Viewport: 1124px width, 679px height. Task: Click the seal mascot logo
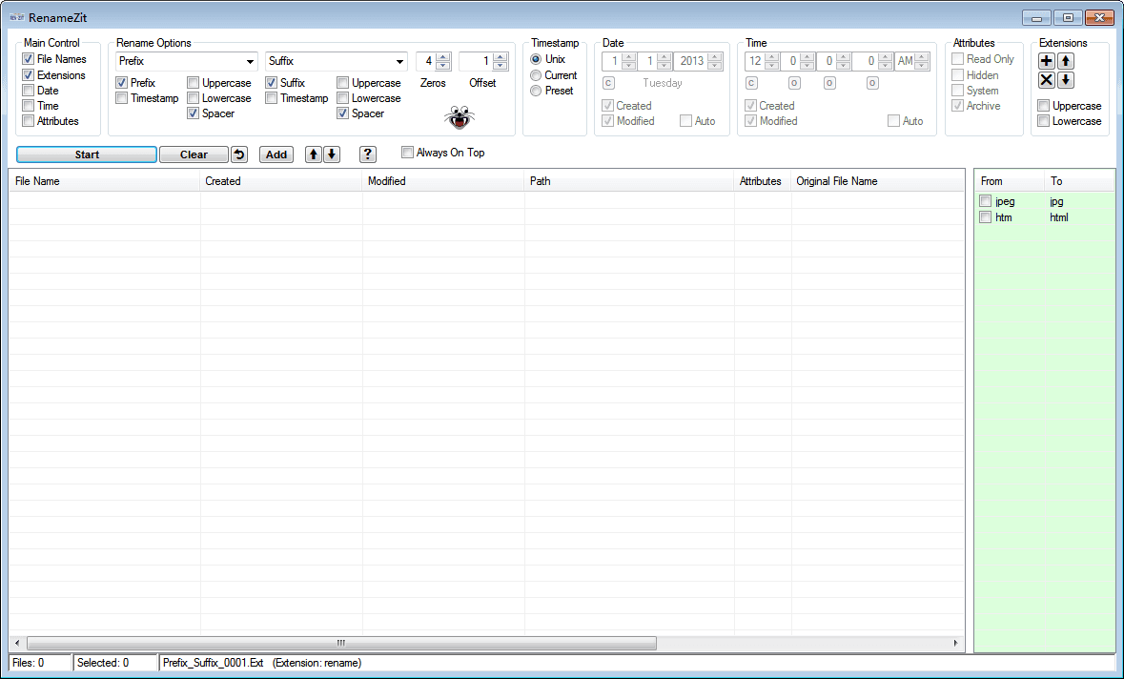click(460, 118)
